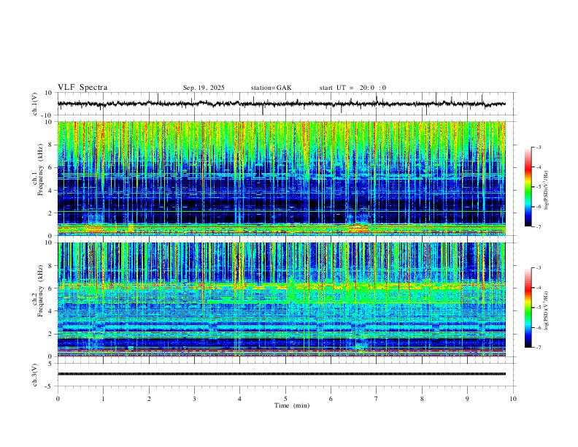Click the upper color bar's log(PSD) label
This screenshot has height=447, width=578.
(x=546, y=191)
